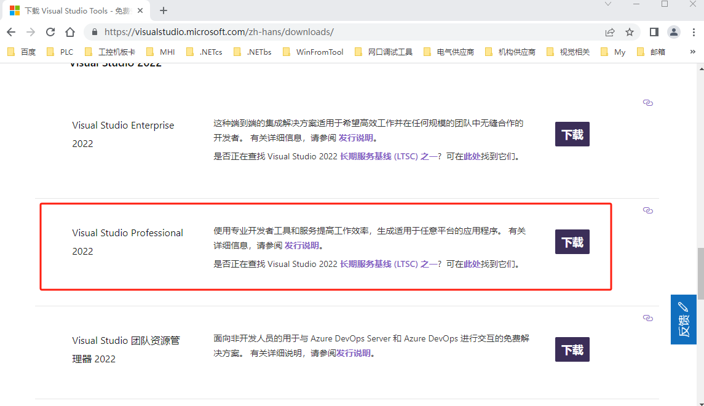704x406 pixels.
Task: Open LTSC link in Enterprise row
Action: click(x=389, y=156)
